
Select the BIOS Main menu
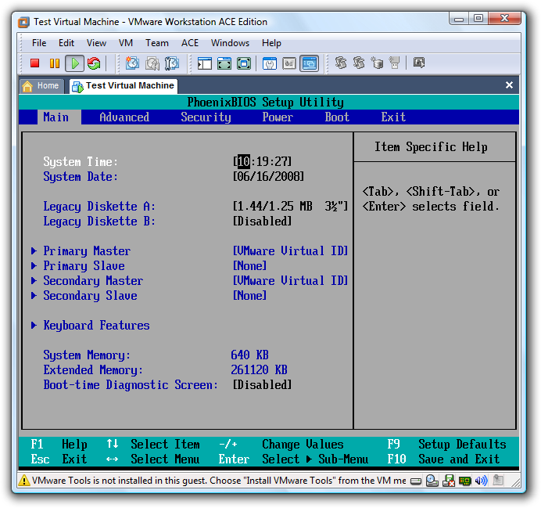[59, 117]
